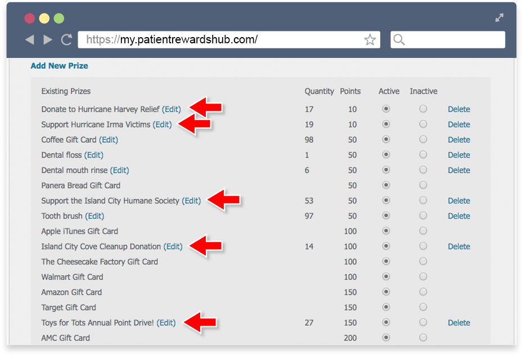Click the 'Walmart Gift Card' row name
The width and height of the screenshot is (523, 356).
click(x=72, y=277)
